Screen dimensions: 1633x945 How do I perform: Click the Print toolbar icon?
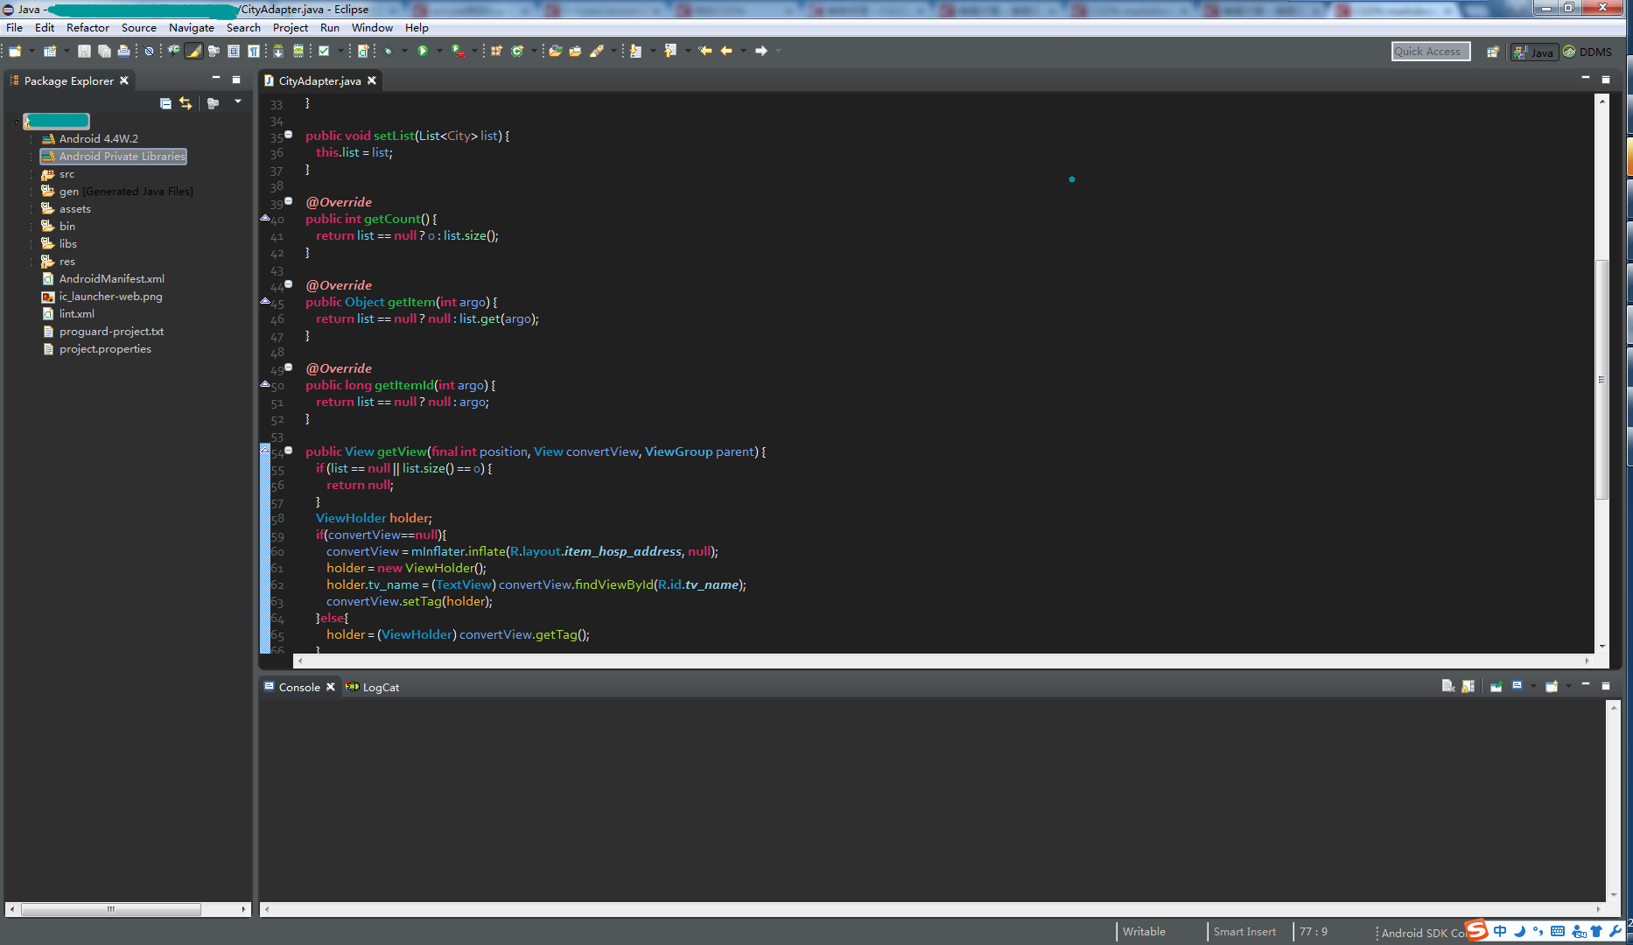123,51
